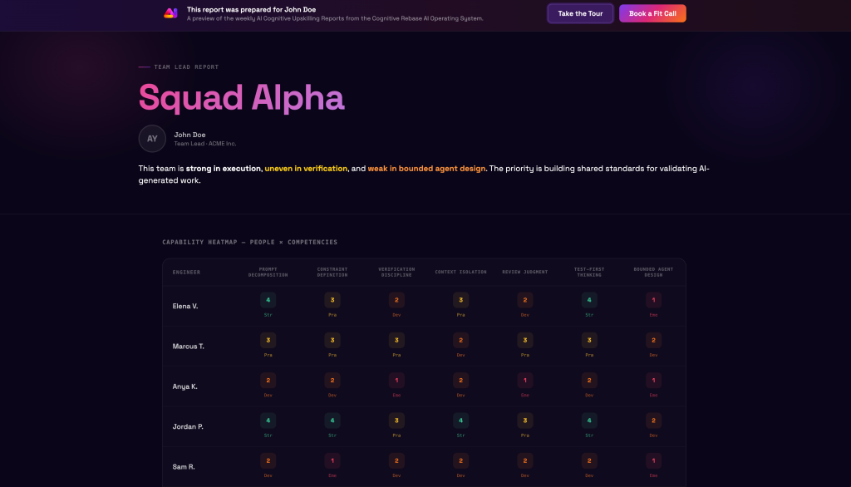
Task: Select Jordan P.'s Constraint Definition score badge
Action: 332,421
